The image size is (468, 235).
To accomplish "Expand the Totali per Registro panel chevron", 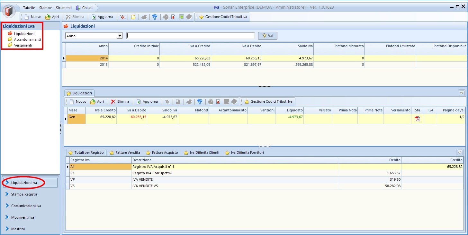I will coord(460,152).
